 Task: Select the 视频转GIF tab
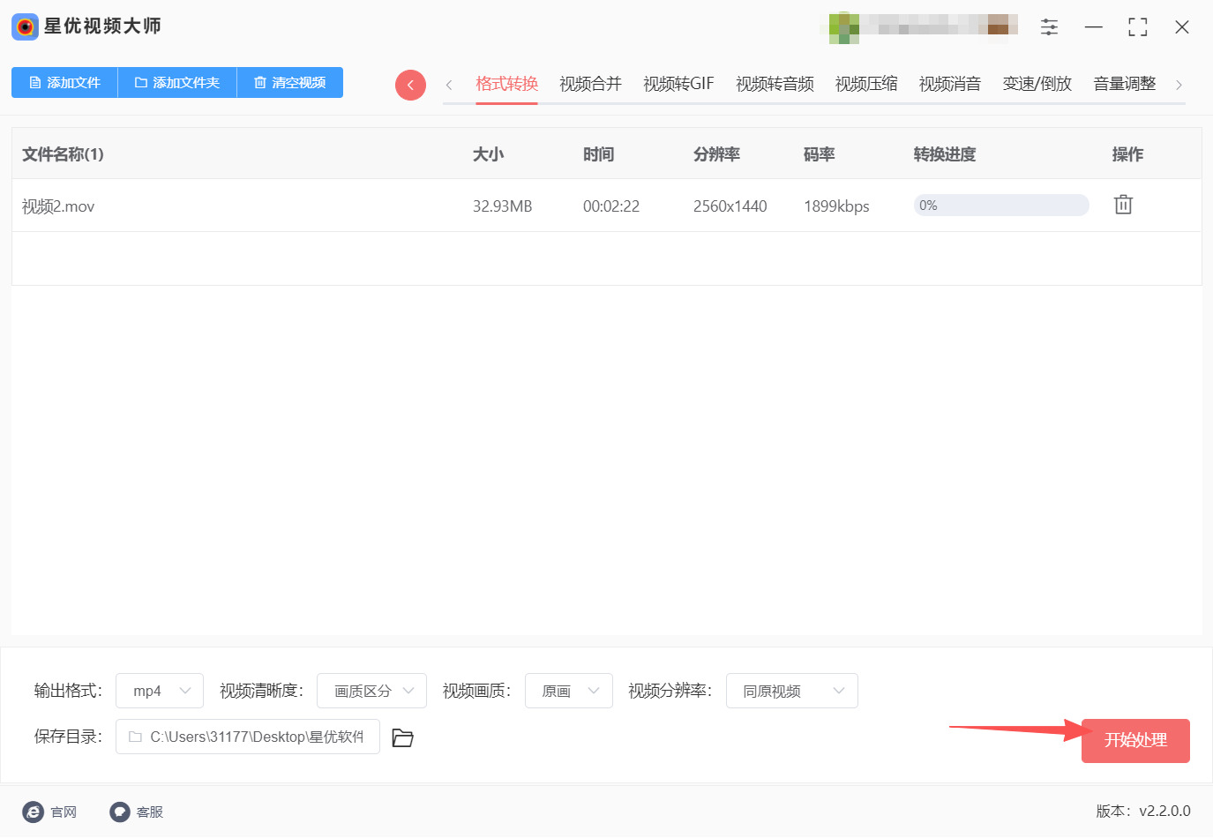pos(678,83)
